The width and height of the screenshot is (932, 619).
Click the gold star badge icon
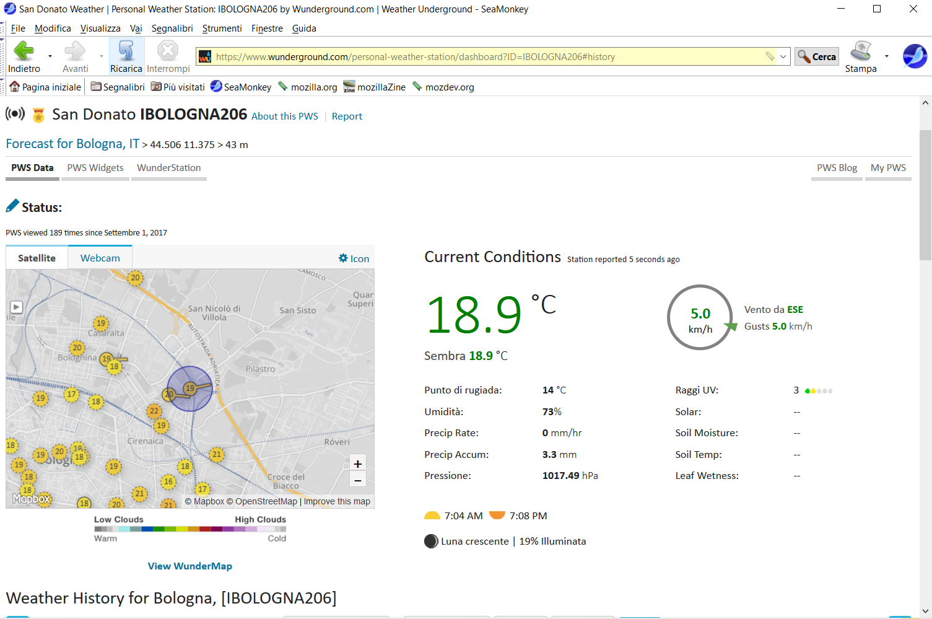click(x=38, y=115)
